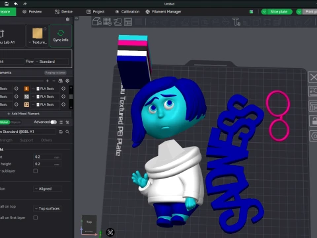Click the plate X remove icon
The height and width of the screenshot is (238, 317).
(x=313, y=77)
